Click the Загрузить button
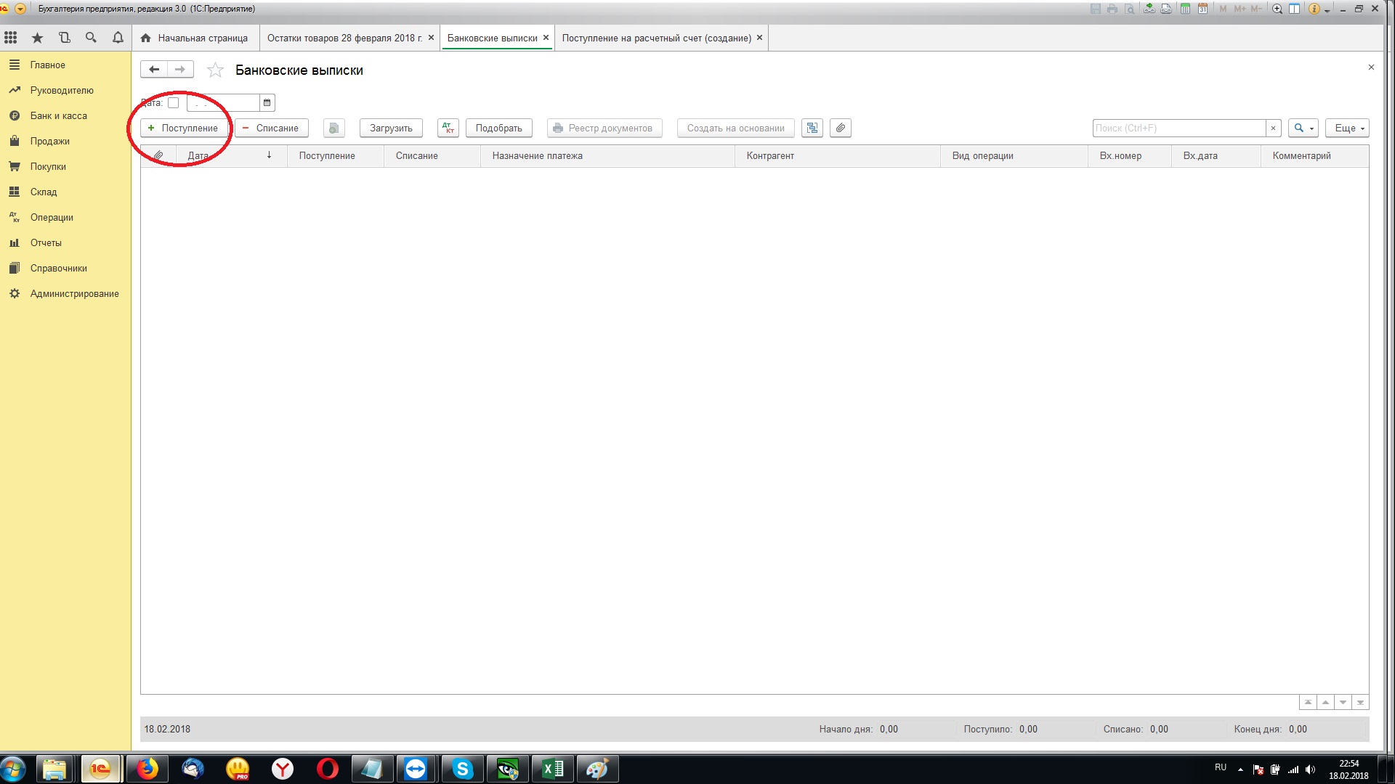Image resolution: width=1395 pixels, height=784 pixels. click(391, 128)
